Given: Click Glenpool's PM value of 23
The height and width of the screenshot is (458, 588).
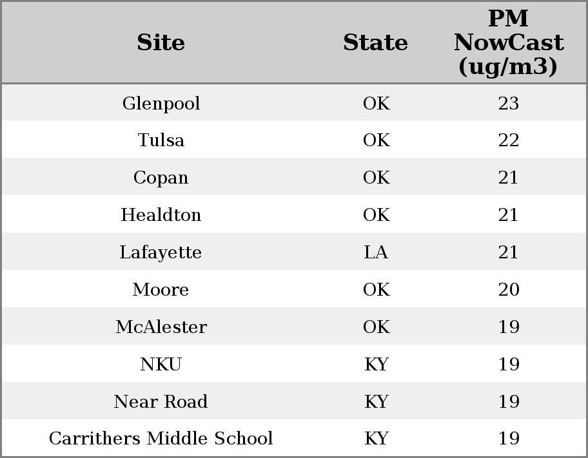Looking at the screenshot, I should [x=508, y=103].
